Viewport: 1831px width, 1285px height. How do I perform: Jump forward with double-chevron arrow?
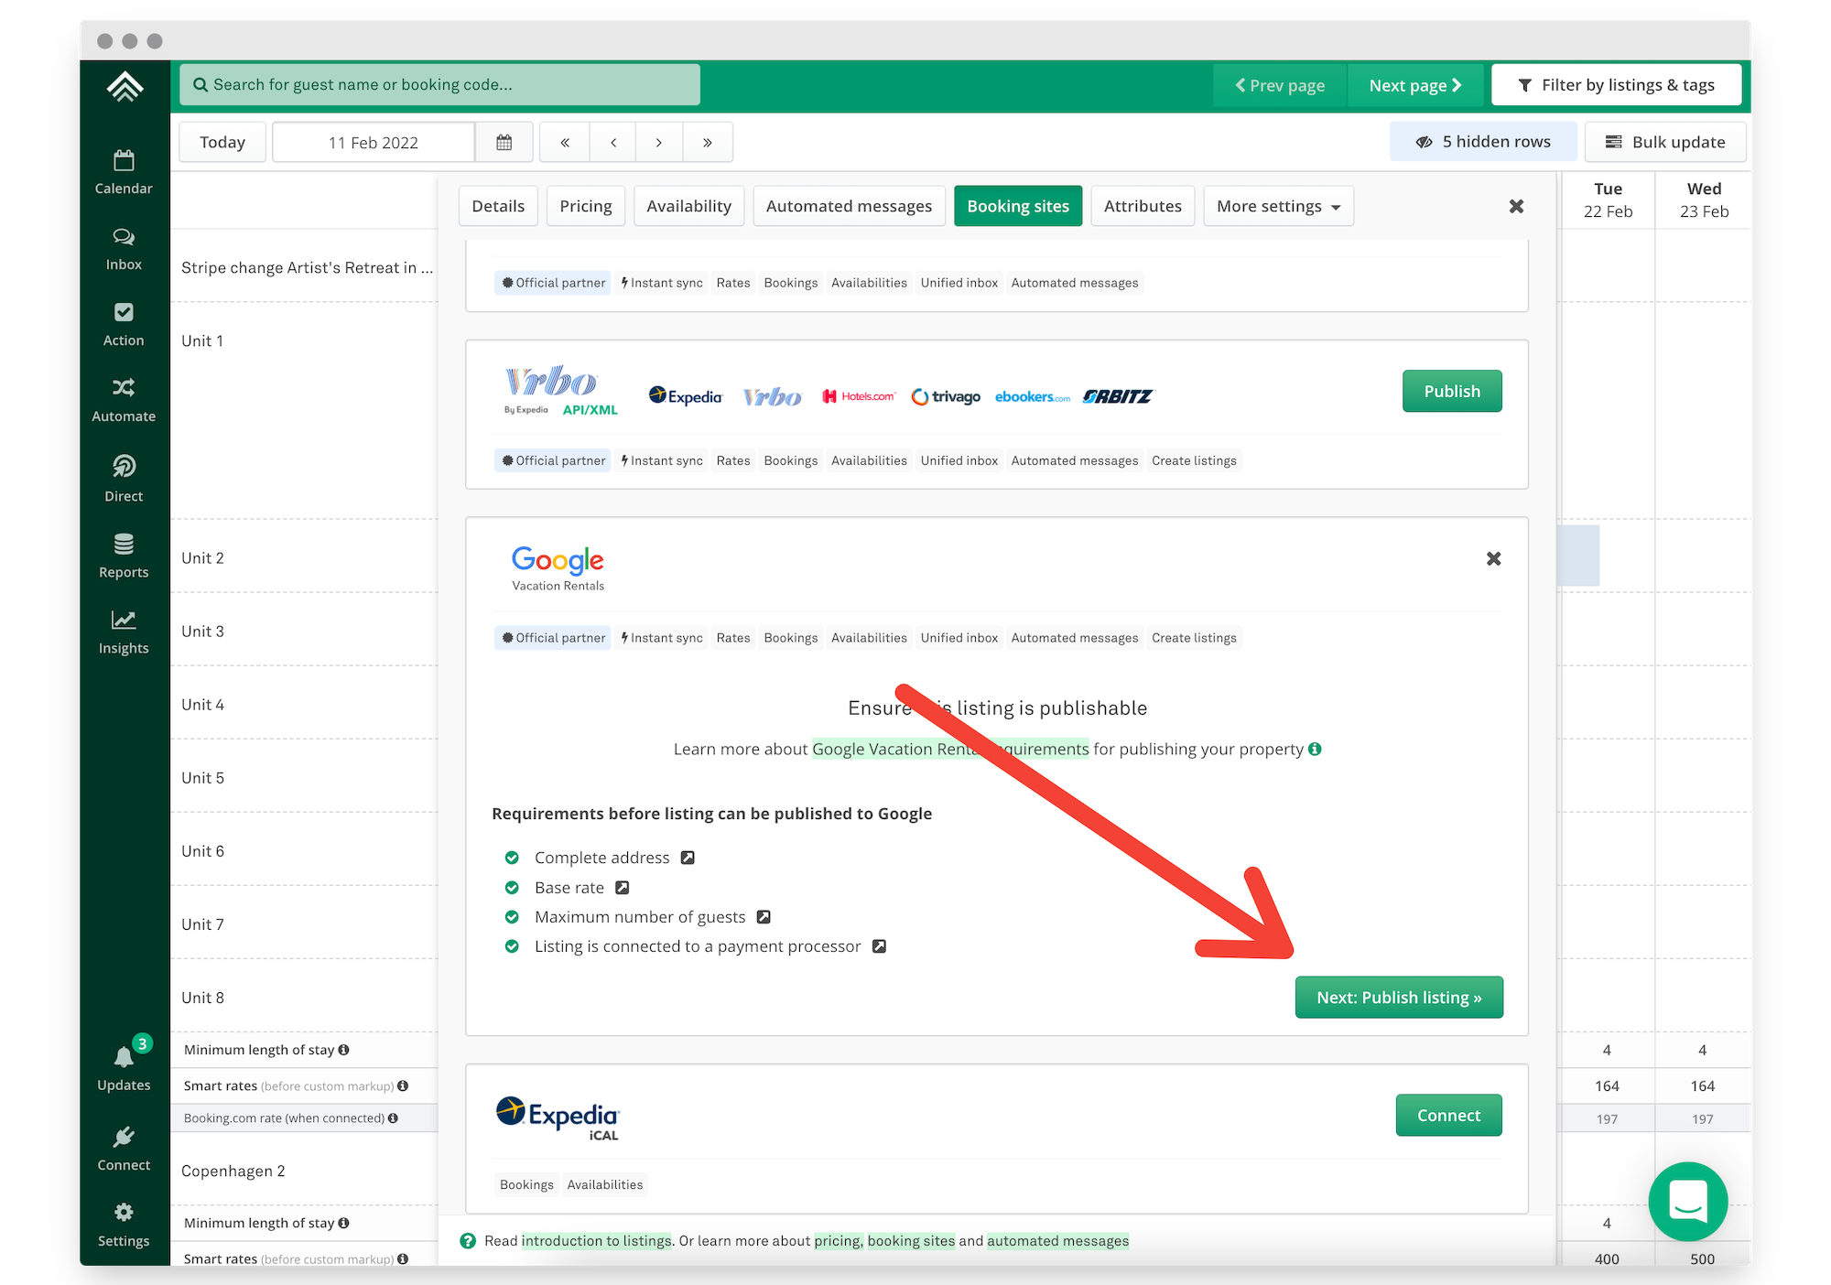[708, 142]
